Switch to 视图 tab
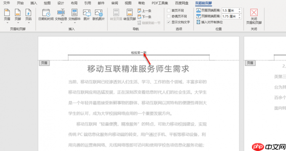 128,3
